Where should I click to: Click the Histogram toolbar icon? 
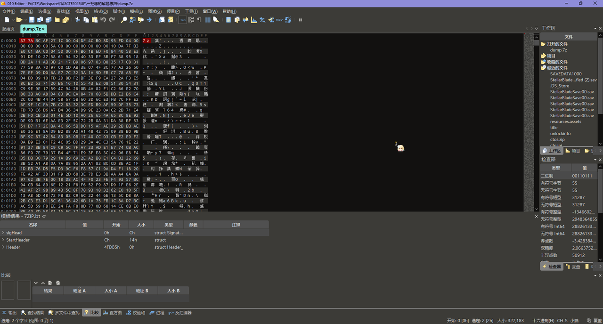click(x=254, y=20)
